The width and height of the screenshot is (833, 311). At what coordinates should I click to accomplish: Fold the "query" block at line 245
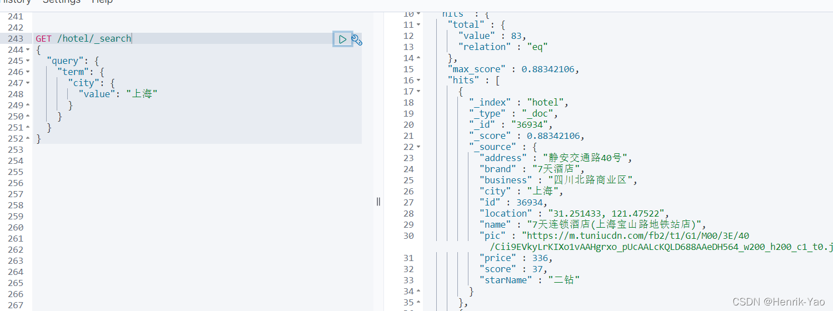click(x=28, y=61)
